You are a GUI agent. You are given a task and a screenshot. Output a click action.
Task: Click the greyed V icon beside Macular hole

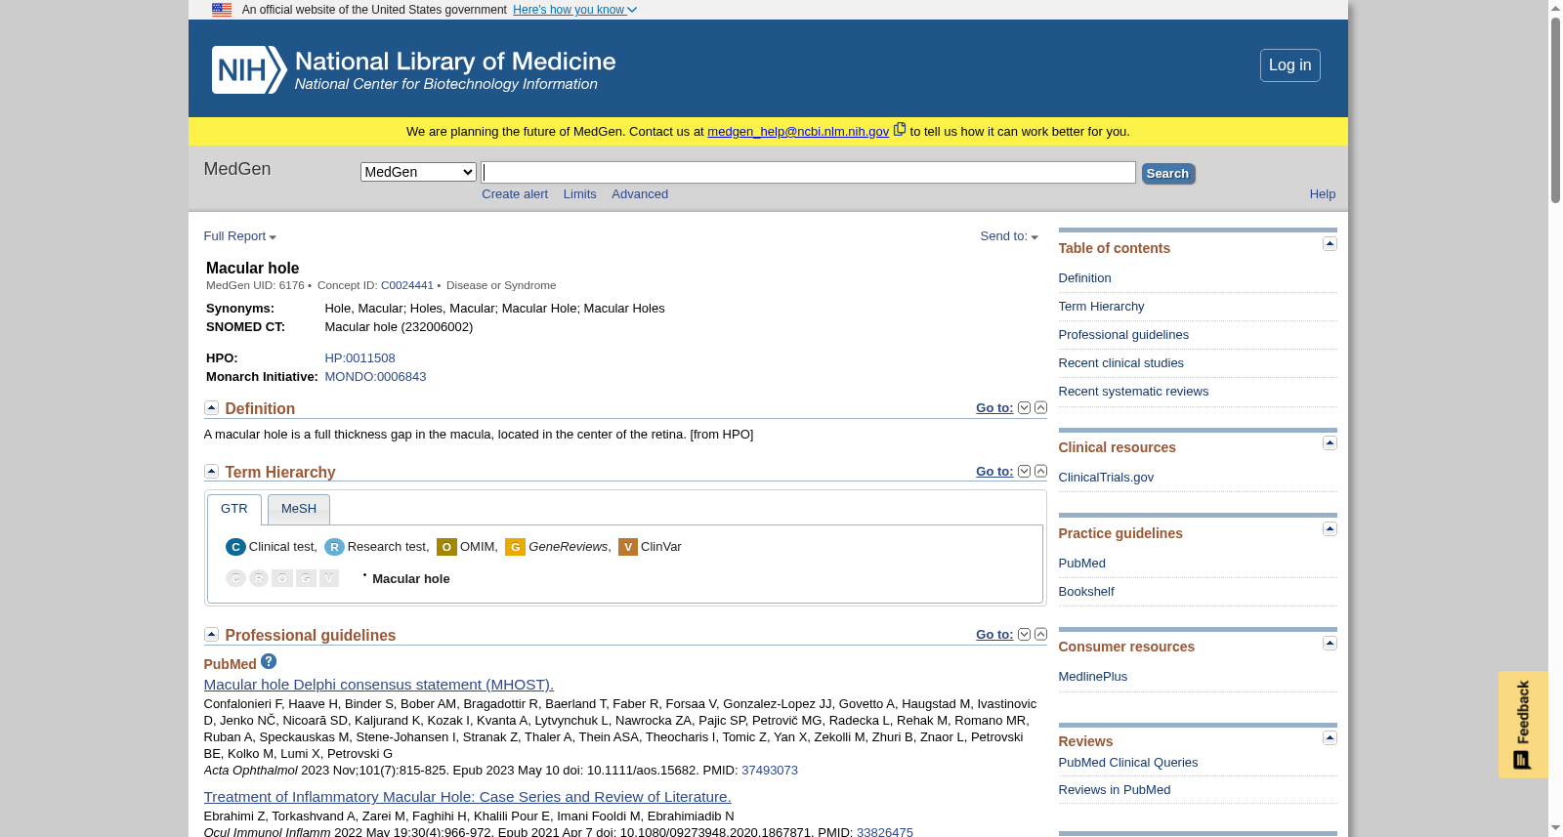(329, 578)
